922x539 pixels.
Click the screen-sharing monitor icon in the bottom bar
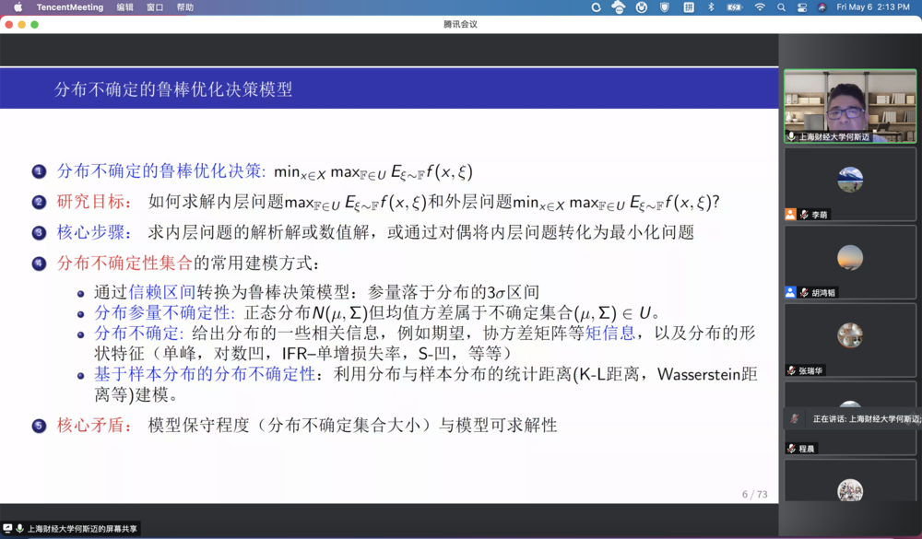click(8, 528)
